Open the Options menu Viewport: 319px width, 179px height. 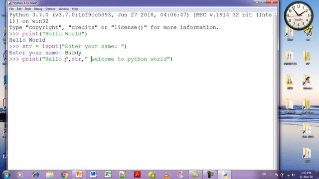click(50, 9)
